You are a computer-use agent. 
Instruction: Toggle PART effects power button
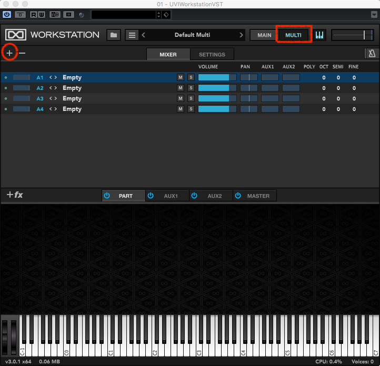coord(107,196)
